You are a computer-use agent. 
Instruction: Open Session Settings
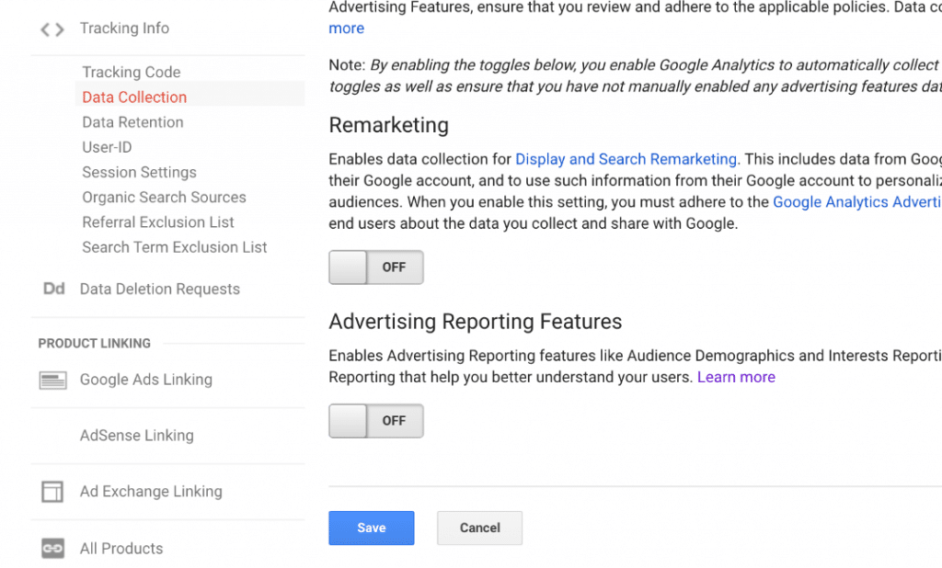[x=140, y=172]
